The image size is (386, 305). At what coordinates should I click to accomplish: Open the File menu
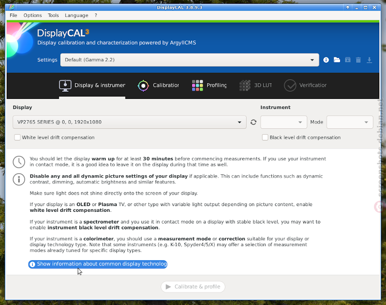14,15
